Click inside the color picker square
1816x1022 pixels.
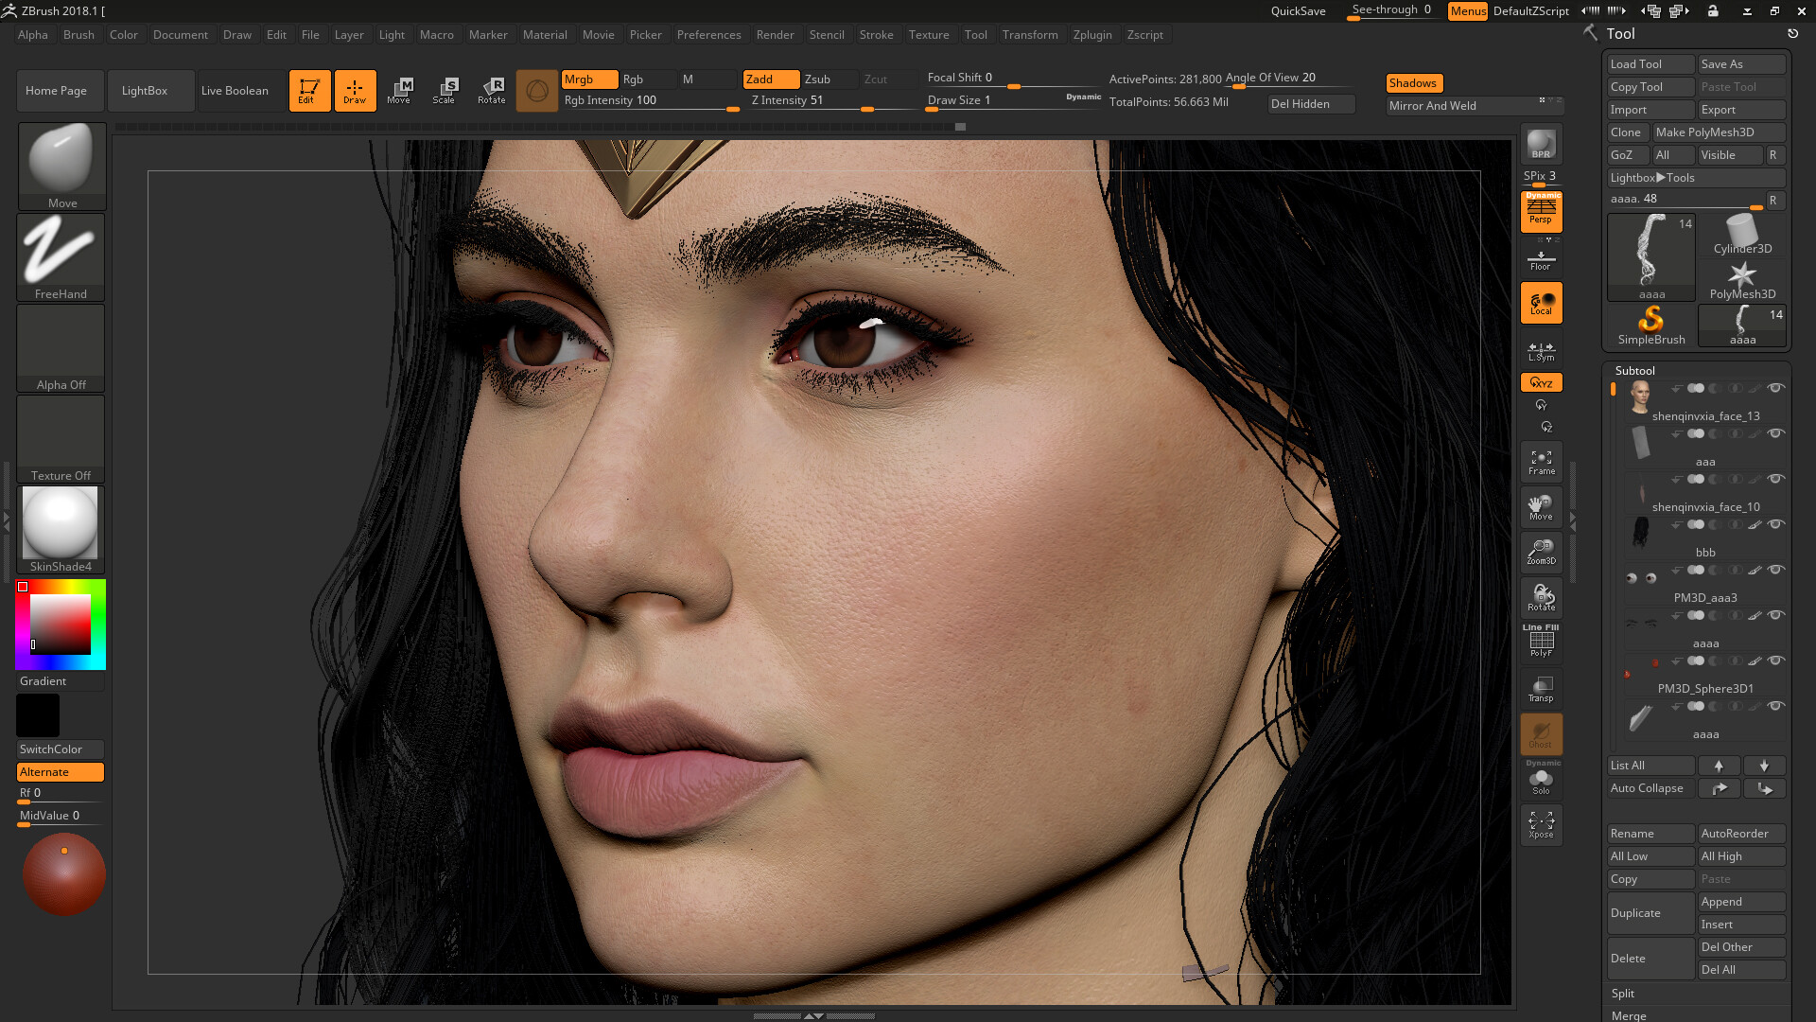[61, 625]
